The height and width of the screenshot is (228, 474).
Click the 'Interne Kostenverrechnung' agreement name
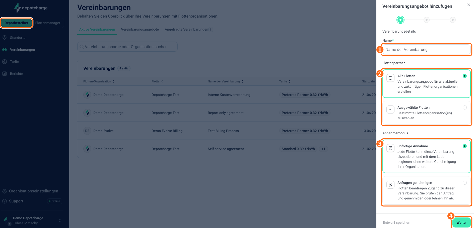point(229,95)
